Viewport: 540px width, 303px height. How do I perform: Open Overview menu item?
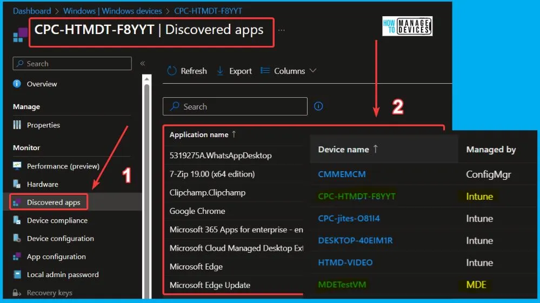point(42,84)
